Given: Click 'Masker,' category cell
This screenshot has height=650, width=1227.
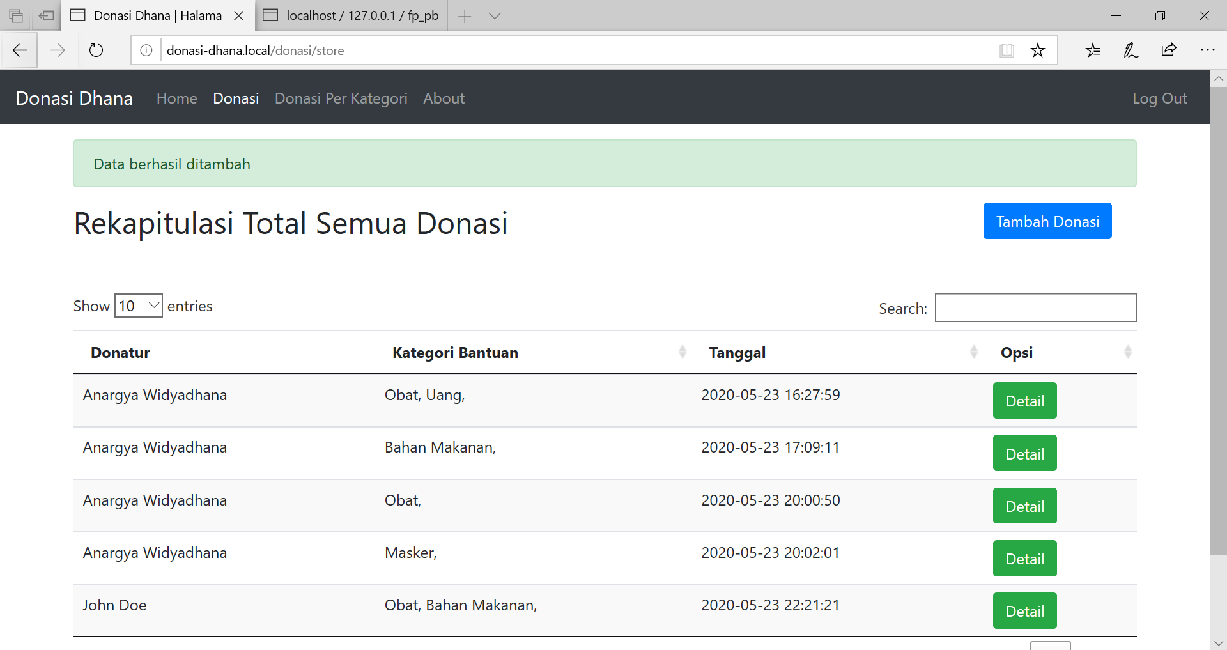Looking at the screenshot, I should coord(410,553).
